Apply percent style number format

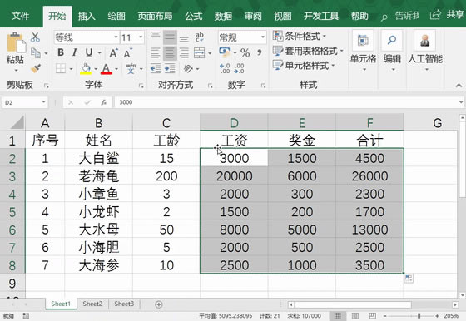245,53
